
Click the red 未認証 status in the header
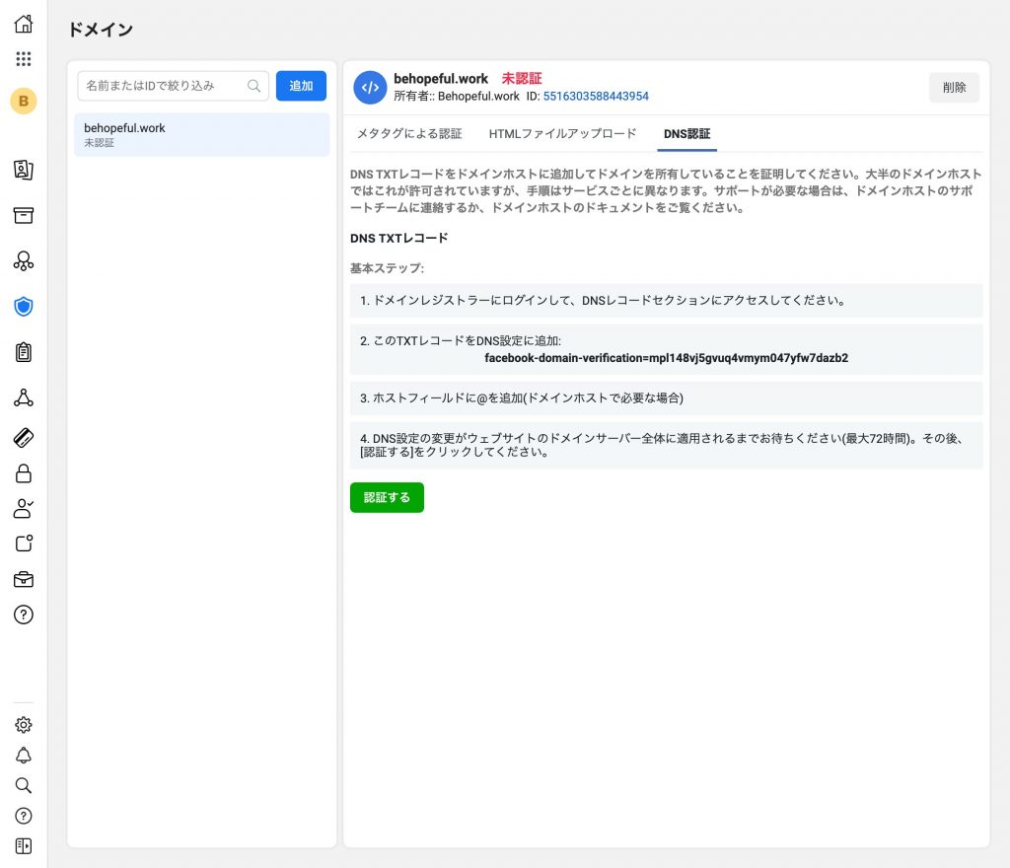pyautogui.click(x=522, y=79)
